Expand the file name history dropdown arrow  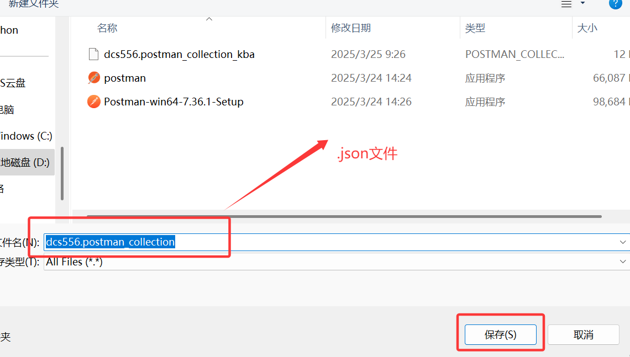point(623,242)
